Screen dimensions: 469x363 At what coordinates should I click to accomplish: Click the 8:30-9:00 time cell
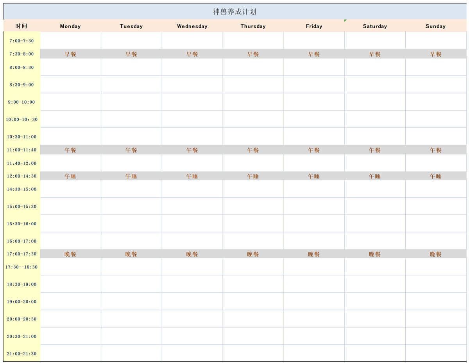[21, 84]
